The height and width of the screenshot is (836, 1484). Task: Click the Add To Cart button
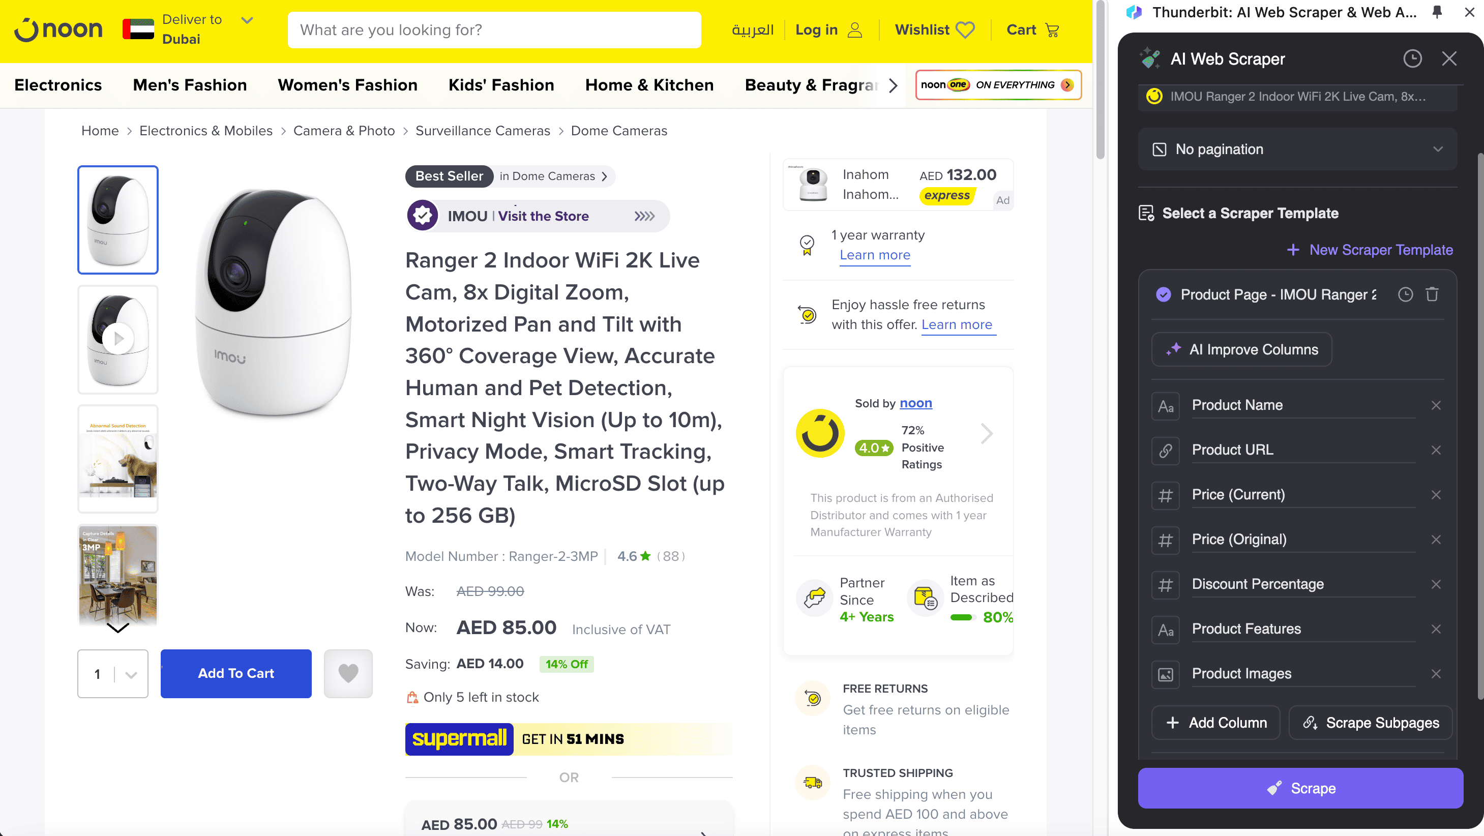235,673
